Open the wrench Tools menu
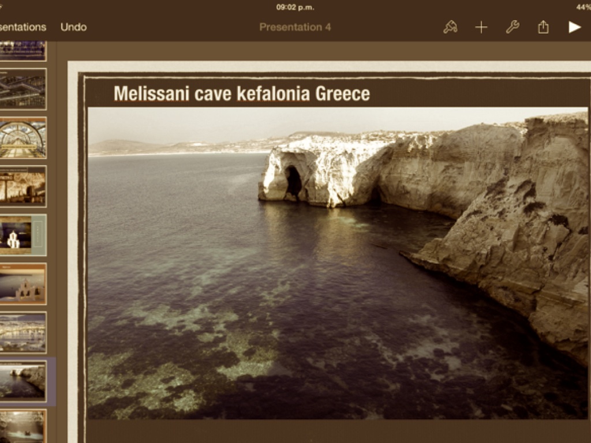591x443 pixels. coord(513,27)
